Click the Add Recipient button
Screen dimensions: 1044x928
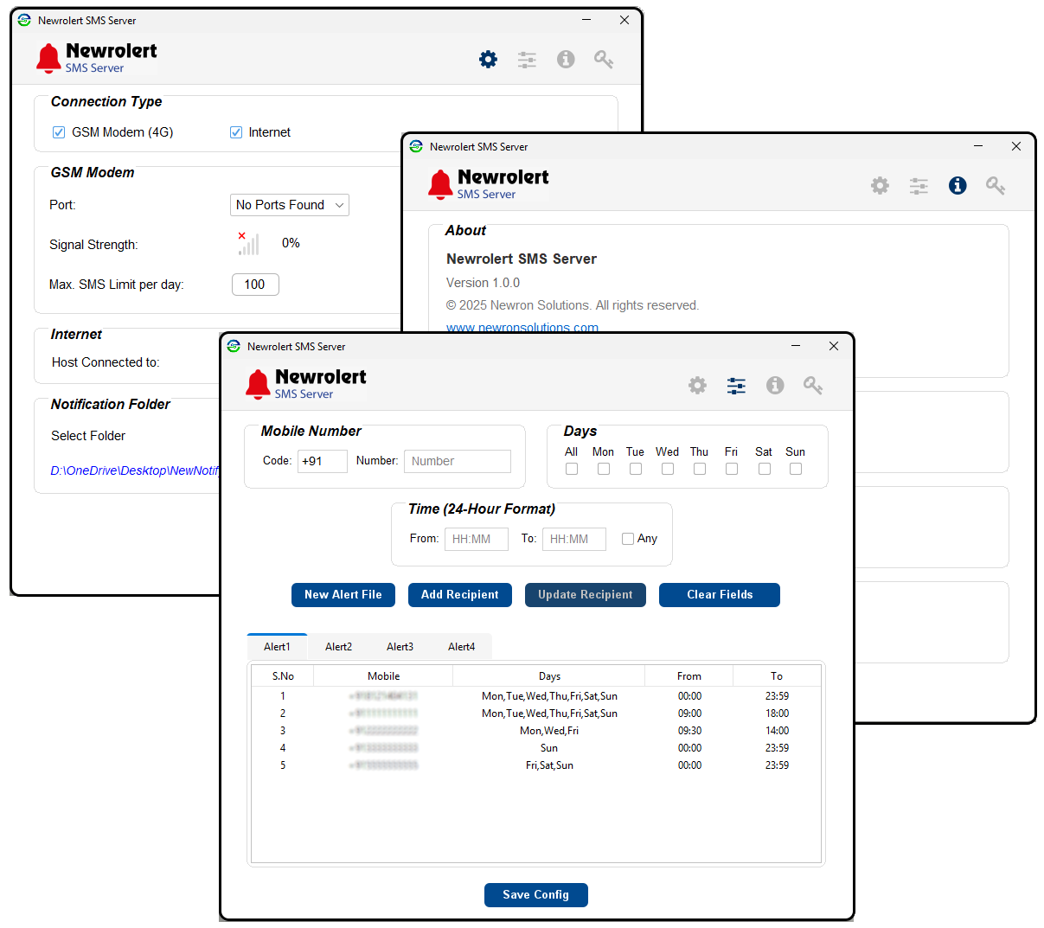click(460, 595)
